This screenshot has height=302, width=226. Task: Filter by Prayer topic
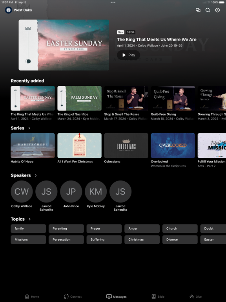click(104, 228)
